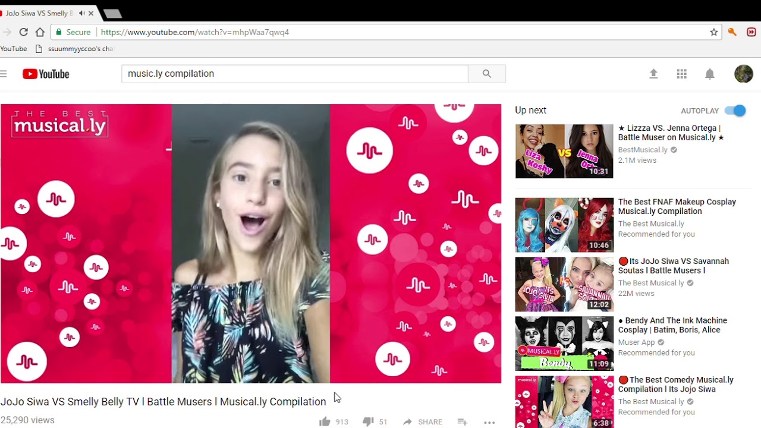This screenshot has height=428, width=761.
Task: Open the more actions ellipsis menu
Action: (x=489, y=423)
